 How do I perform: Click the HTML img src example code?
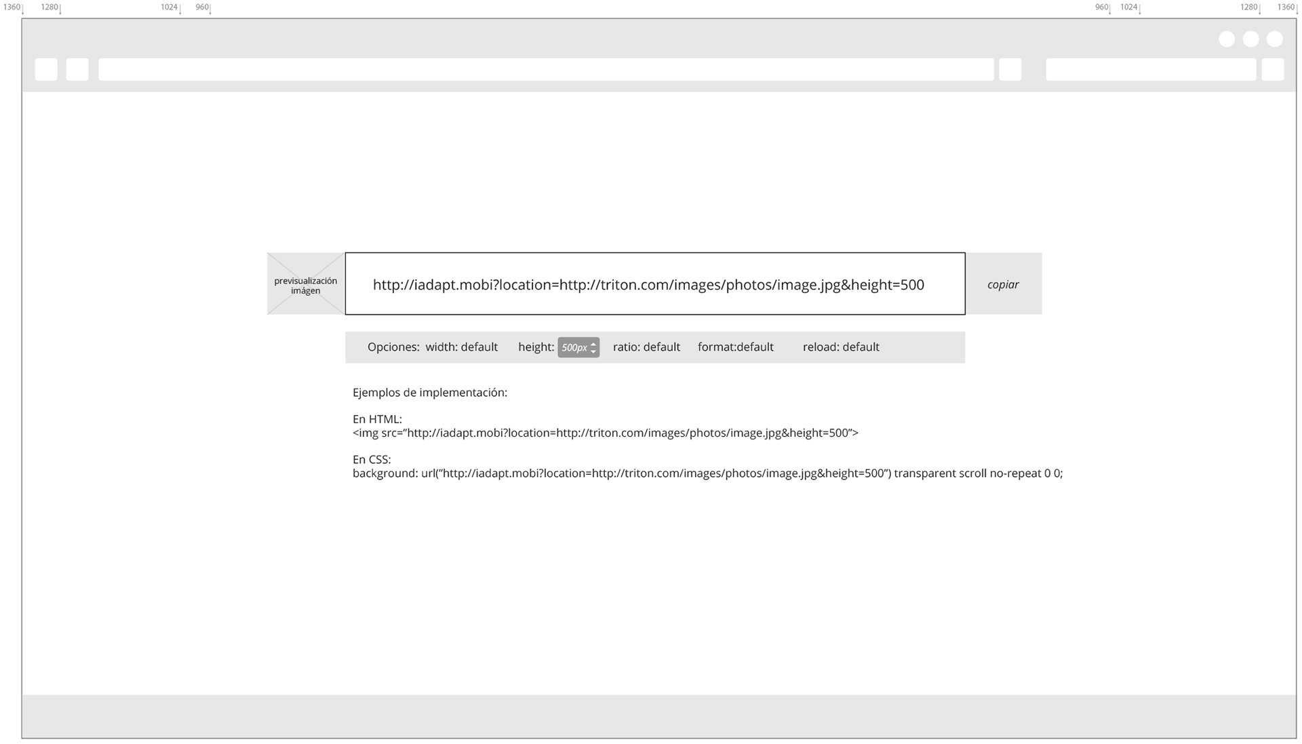(605, 433)
